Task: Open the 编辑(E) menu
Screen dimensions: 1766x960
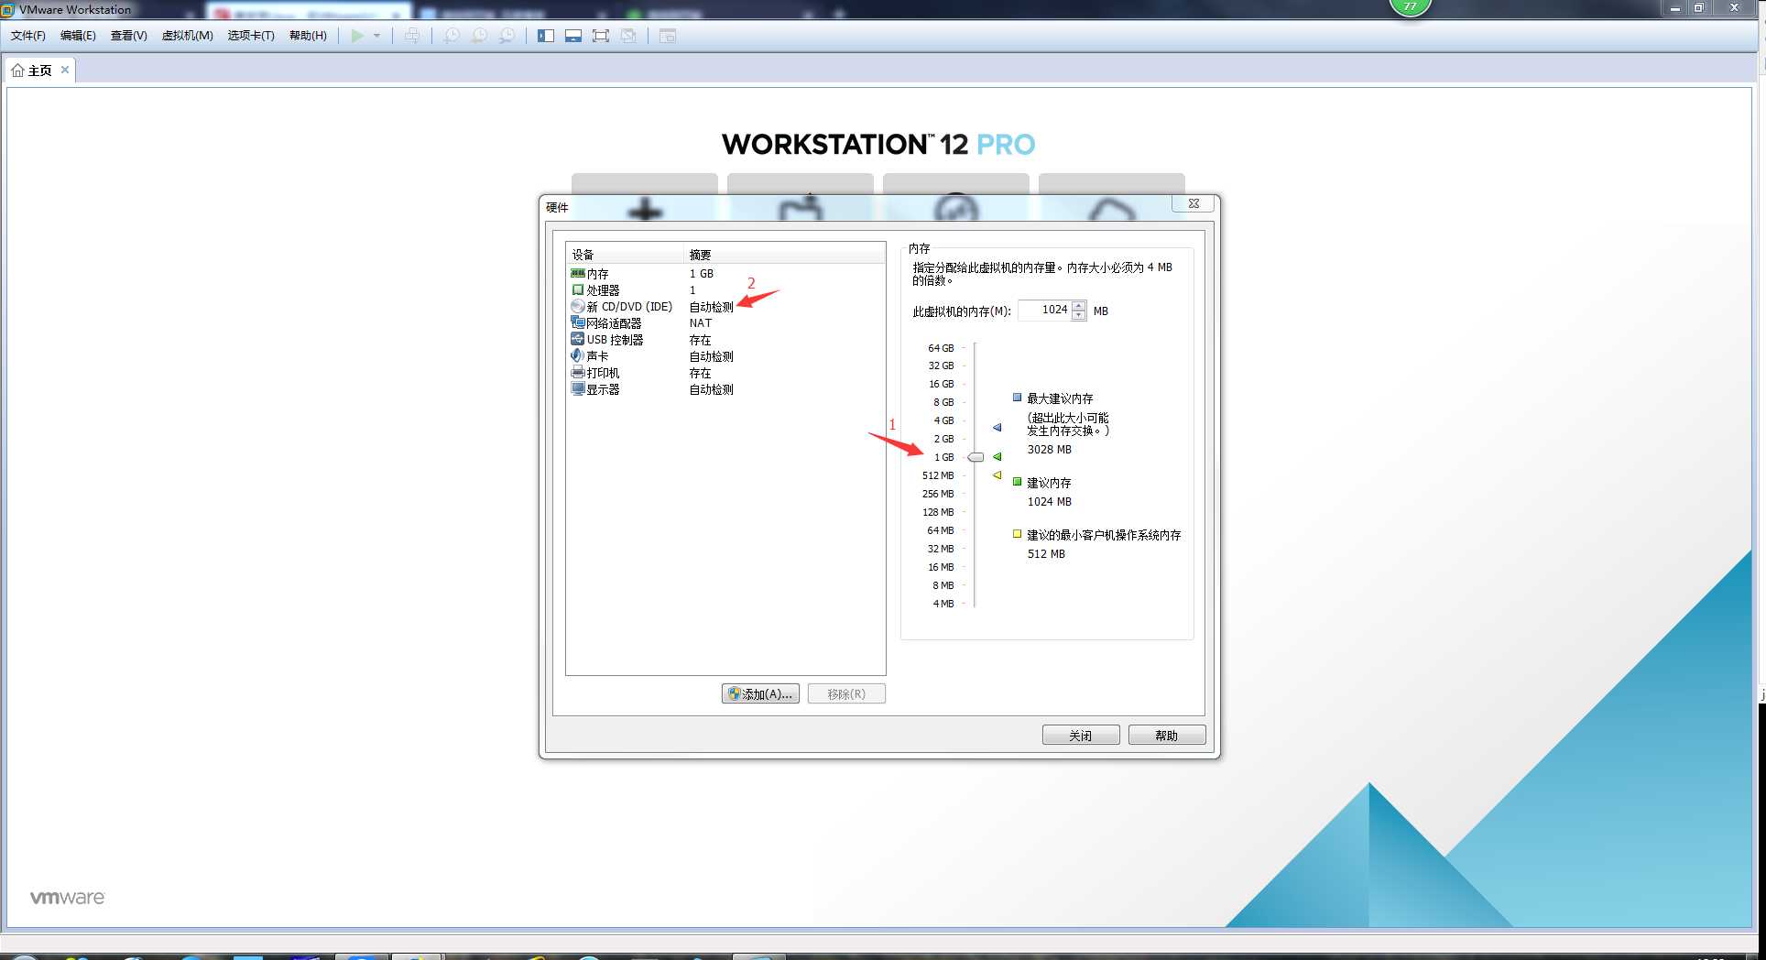Action: coord(78,36)
